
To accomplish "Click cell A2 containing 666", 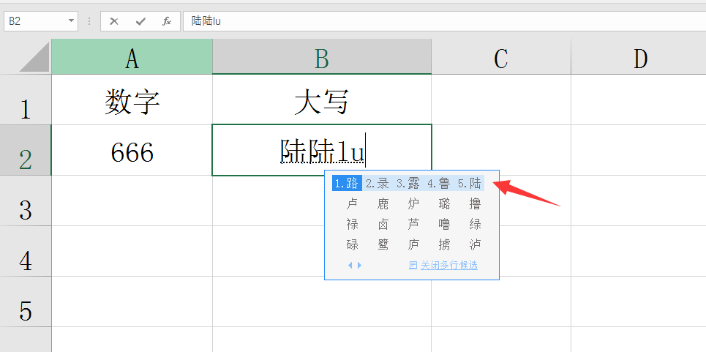I will coord(132,151).
